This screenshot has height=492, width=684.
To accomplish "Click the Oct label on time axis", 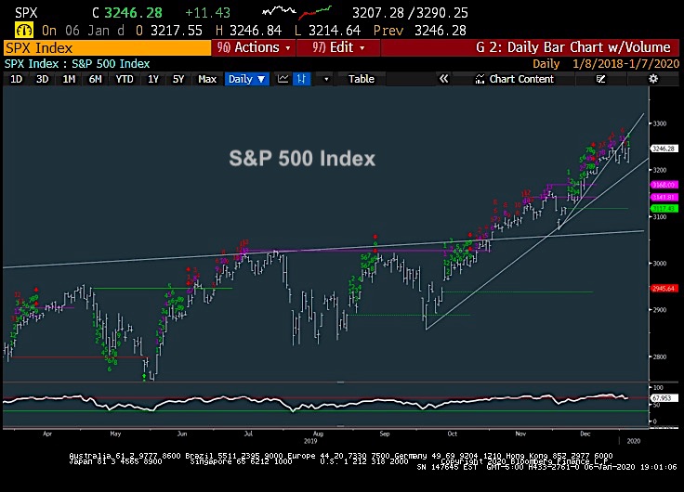I will click(452, 434).
